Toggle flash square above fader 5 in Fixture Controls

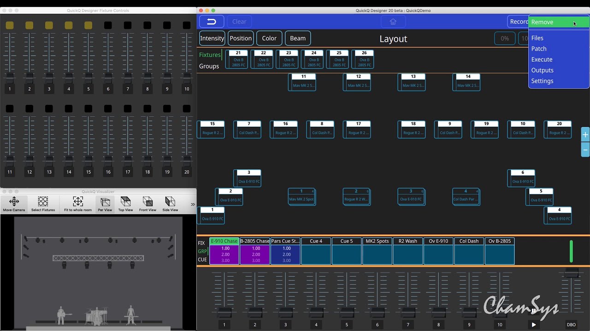(88, 25)
